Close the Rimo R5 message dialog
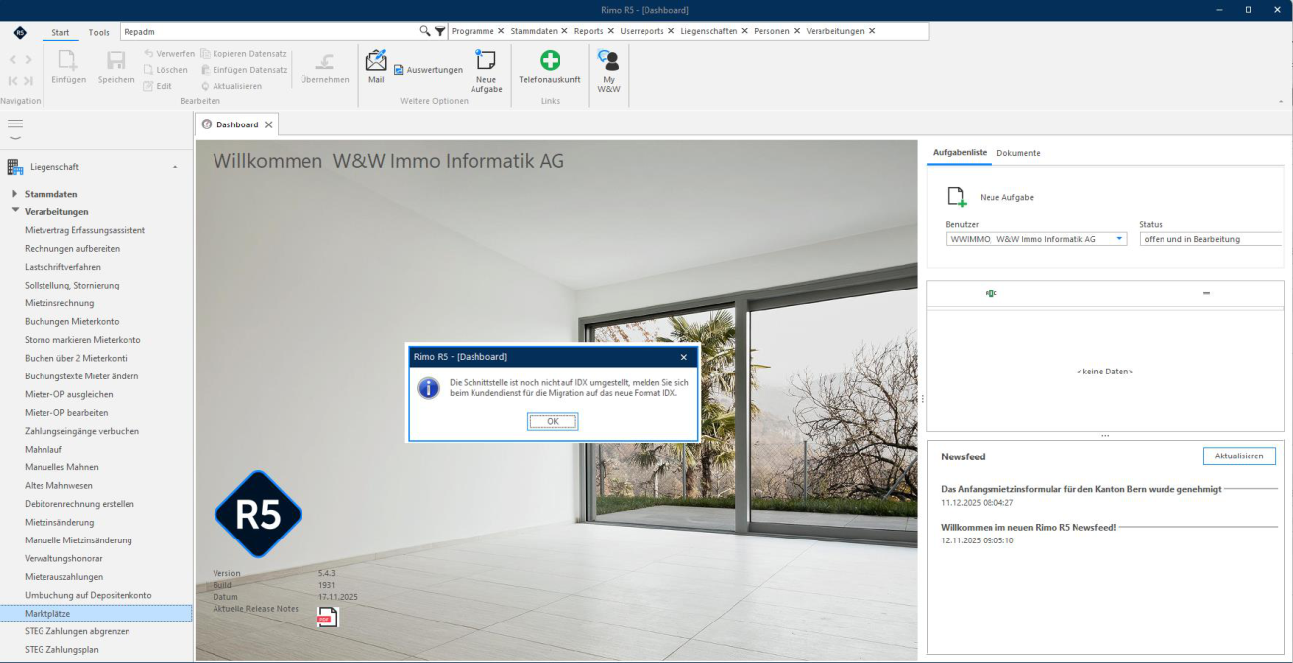1293x663 pixels. click(683, 356)
